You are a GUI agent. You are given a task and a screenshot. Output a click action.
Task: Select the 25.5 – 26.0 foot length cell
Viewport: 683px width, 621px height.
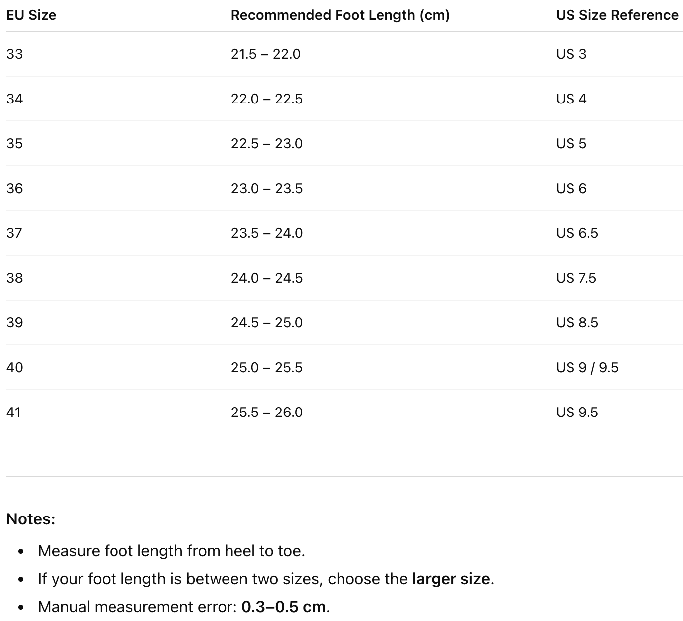pyautogui.click(x=266, y=412)
